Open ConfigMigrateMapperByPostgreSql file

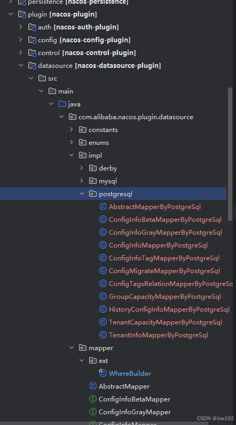[164, 271]
